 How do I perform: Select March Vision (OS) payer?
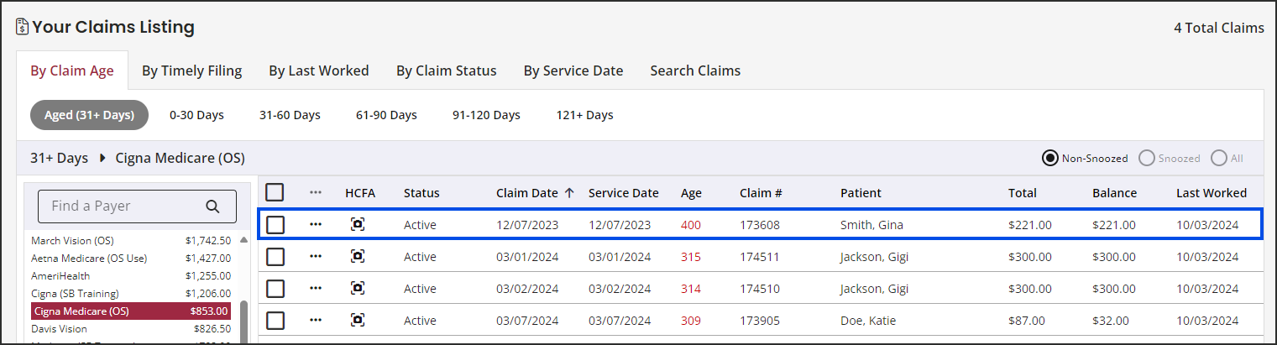(x=131, y=241)
